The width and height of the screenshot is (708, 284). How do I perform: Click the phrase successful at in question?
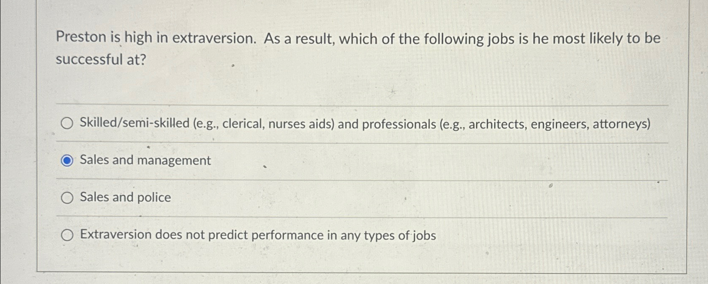101,60
